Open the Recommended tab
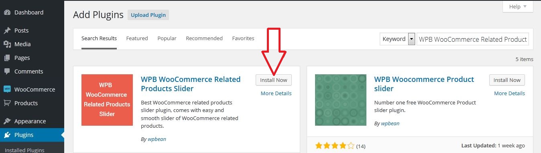Screen dimensions: 541x153 (x=204, y=39)
